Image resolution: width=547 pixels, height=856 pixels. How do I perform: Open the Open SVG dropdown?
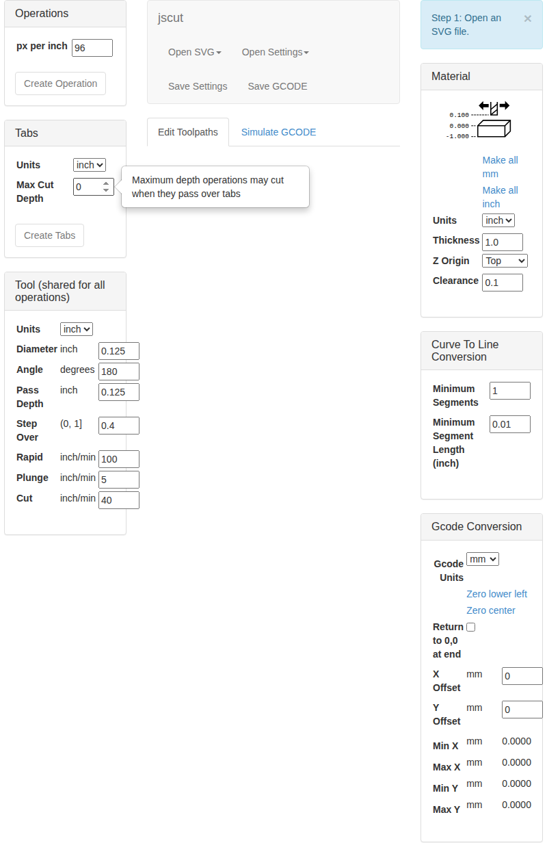(x=194, y=52)
